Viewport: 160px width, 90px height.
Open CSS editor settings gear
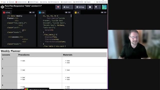(x=66, y=12)
